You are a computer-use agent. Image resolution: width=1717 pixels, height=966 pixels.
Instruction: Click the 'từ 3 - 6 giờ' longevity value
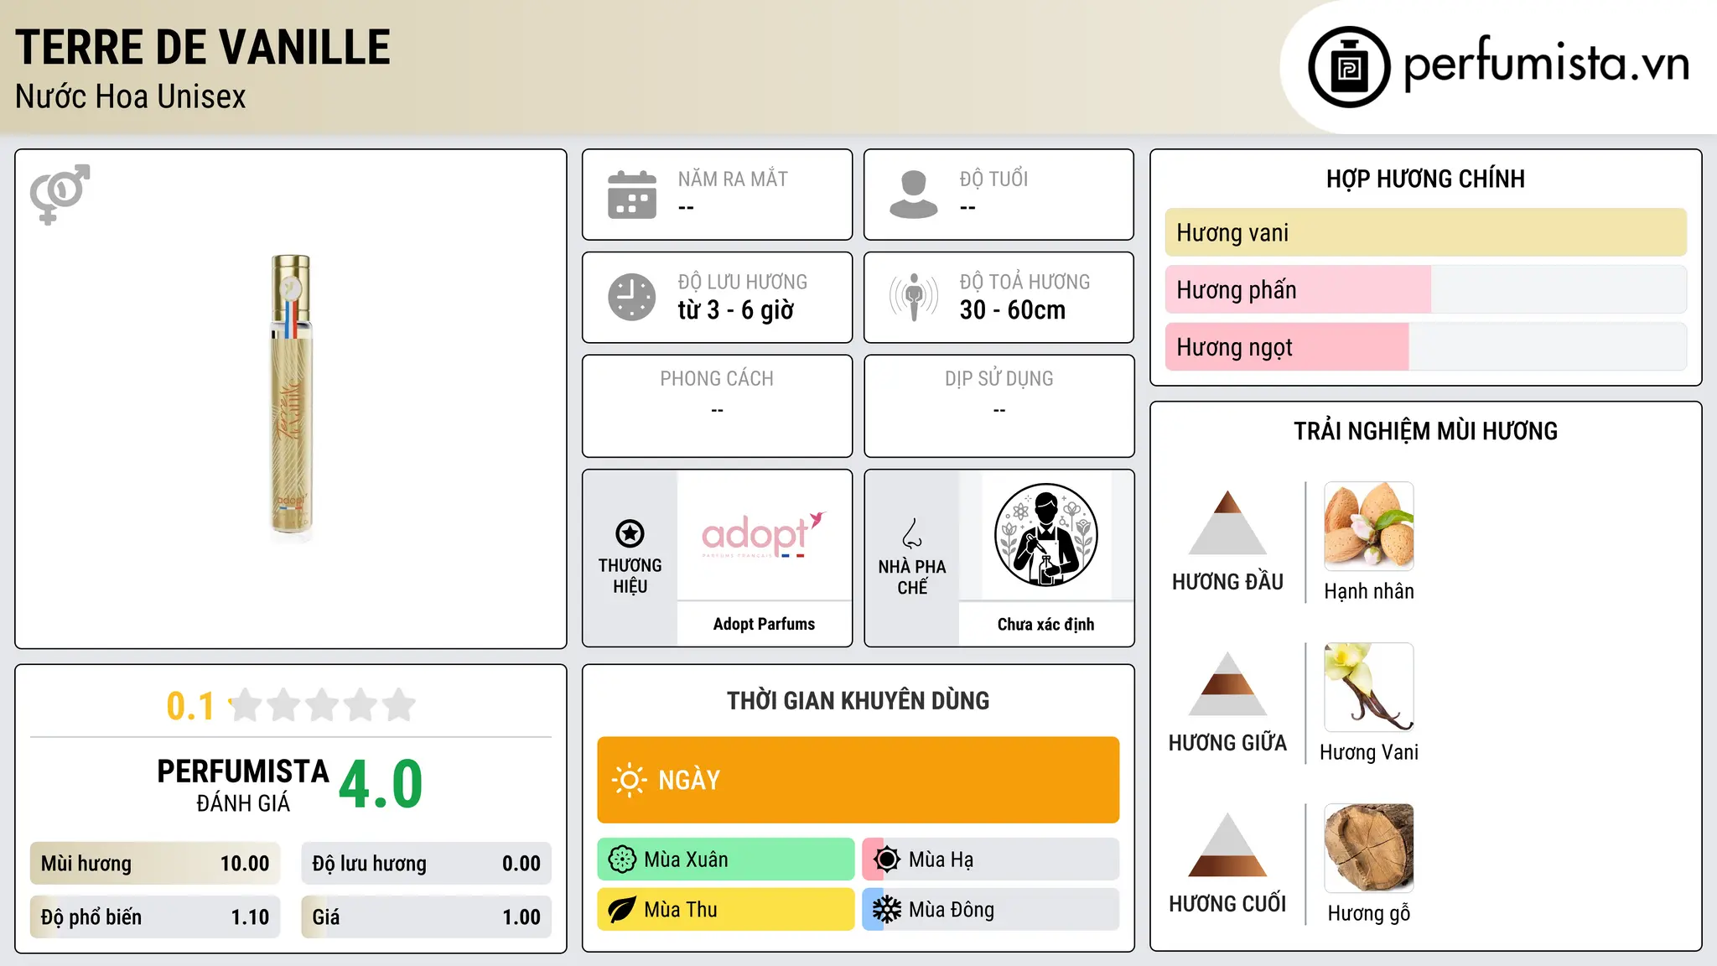[x=735, y=310]
